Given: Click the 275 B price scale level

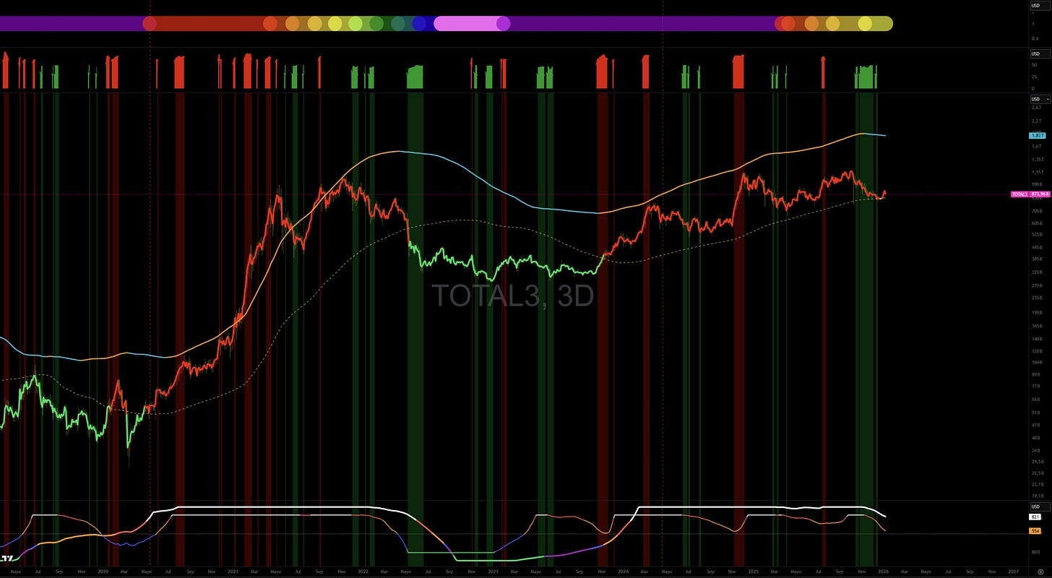Looking at the screenshot, I should coord(1037,285).
